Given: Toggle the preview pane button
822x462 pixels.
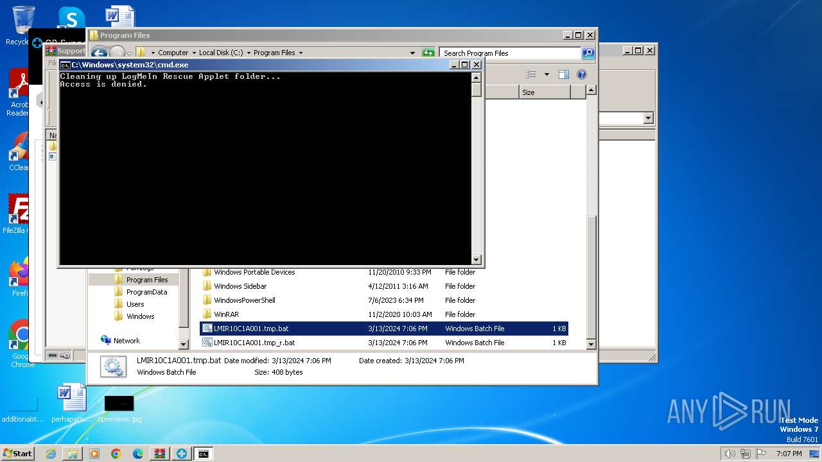Looking at the screenshot, I should coord(563,74).
